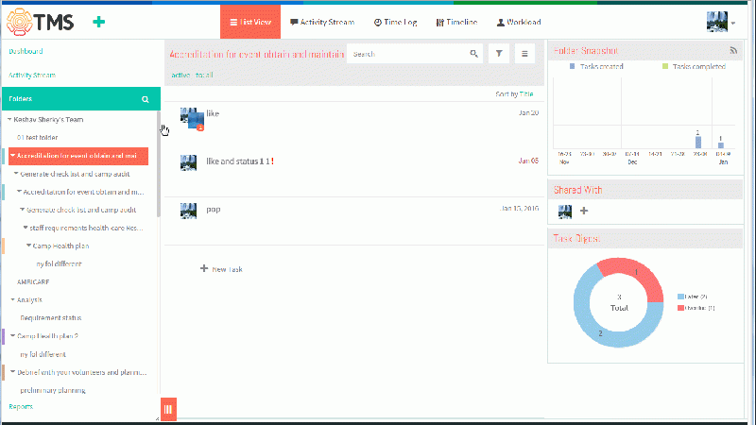
Task: Click the shared user avatar in Shared With
Action: pos(565,211)
